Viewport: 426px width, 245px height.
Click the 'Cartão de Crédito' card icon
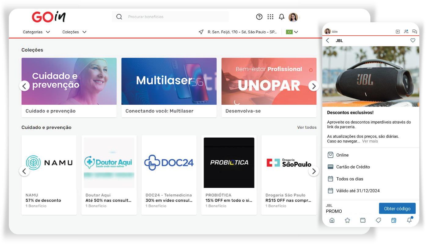coord(330,167)
